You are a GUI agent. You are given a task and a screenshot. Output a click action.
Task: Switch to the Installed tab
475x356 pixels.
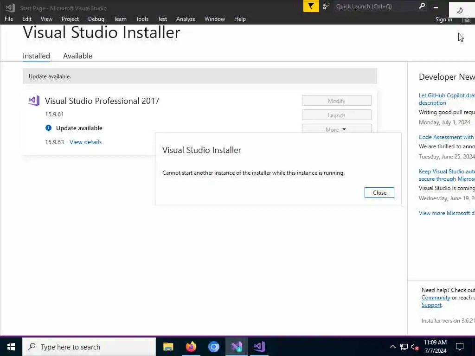click(x=36, y=56)
